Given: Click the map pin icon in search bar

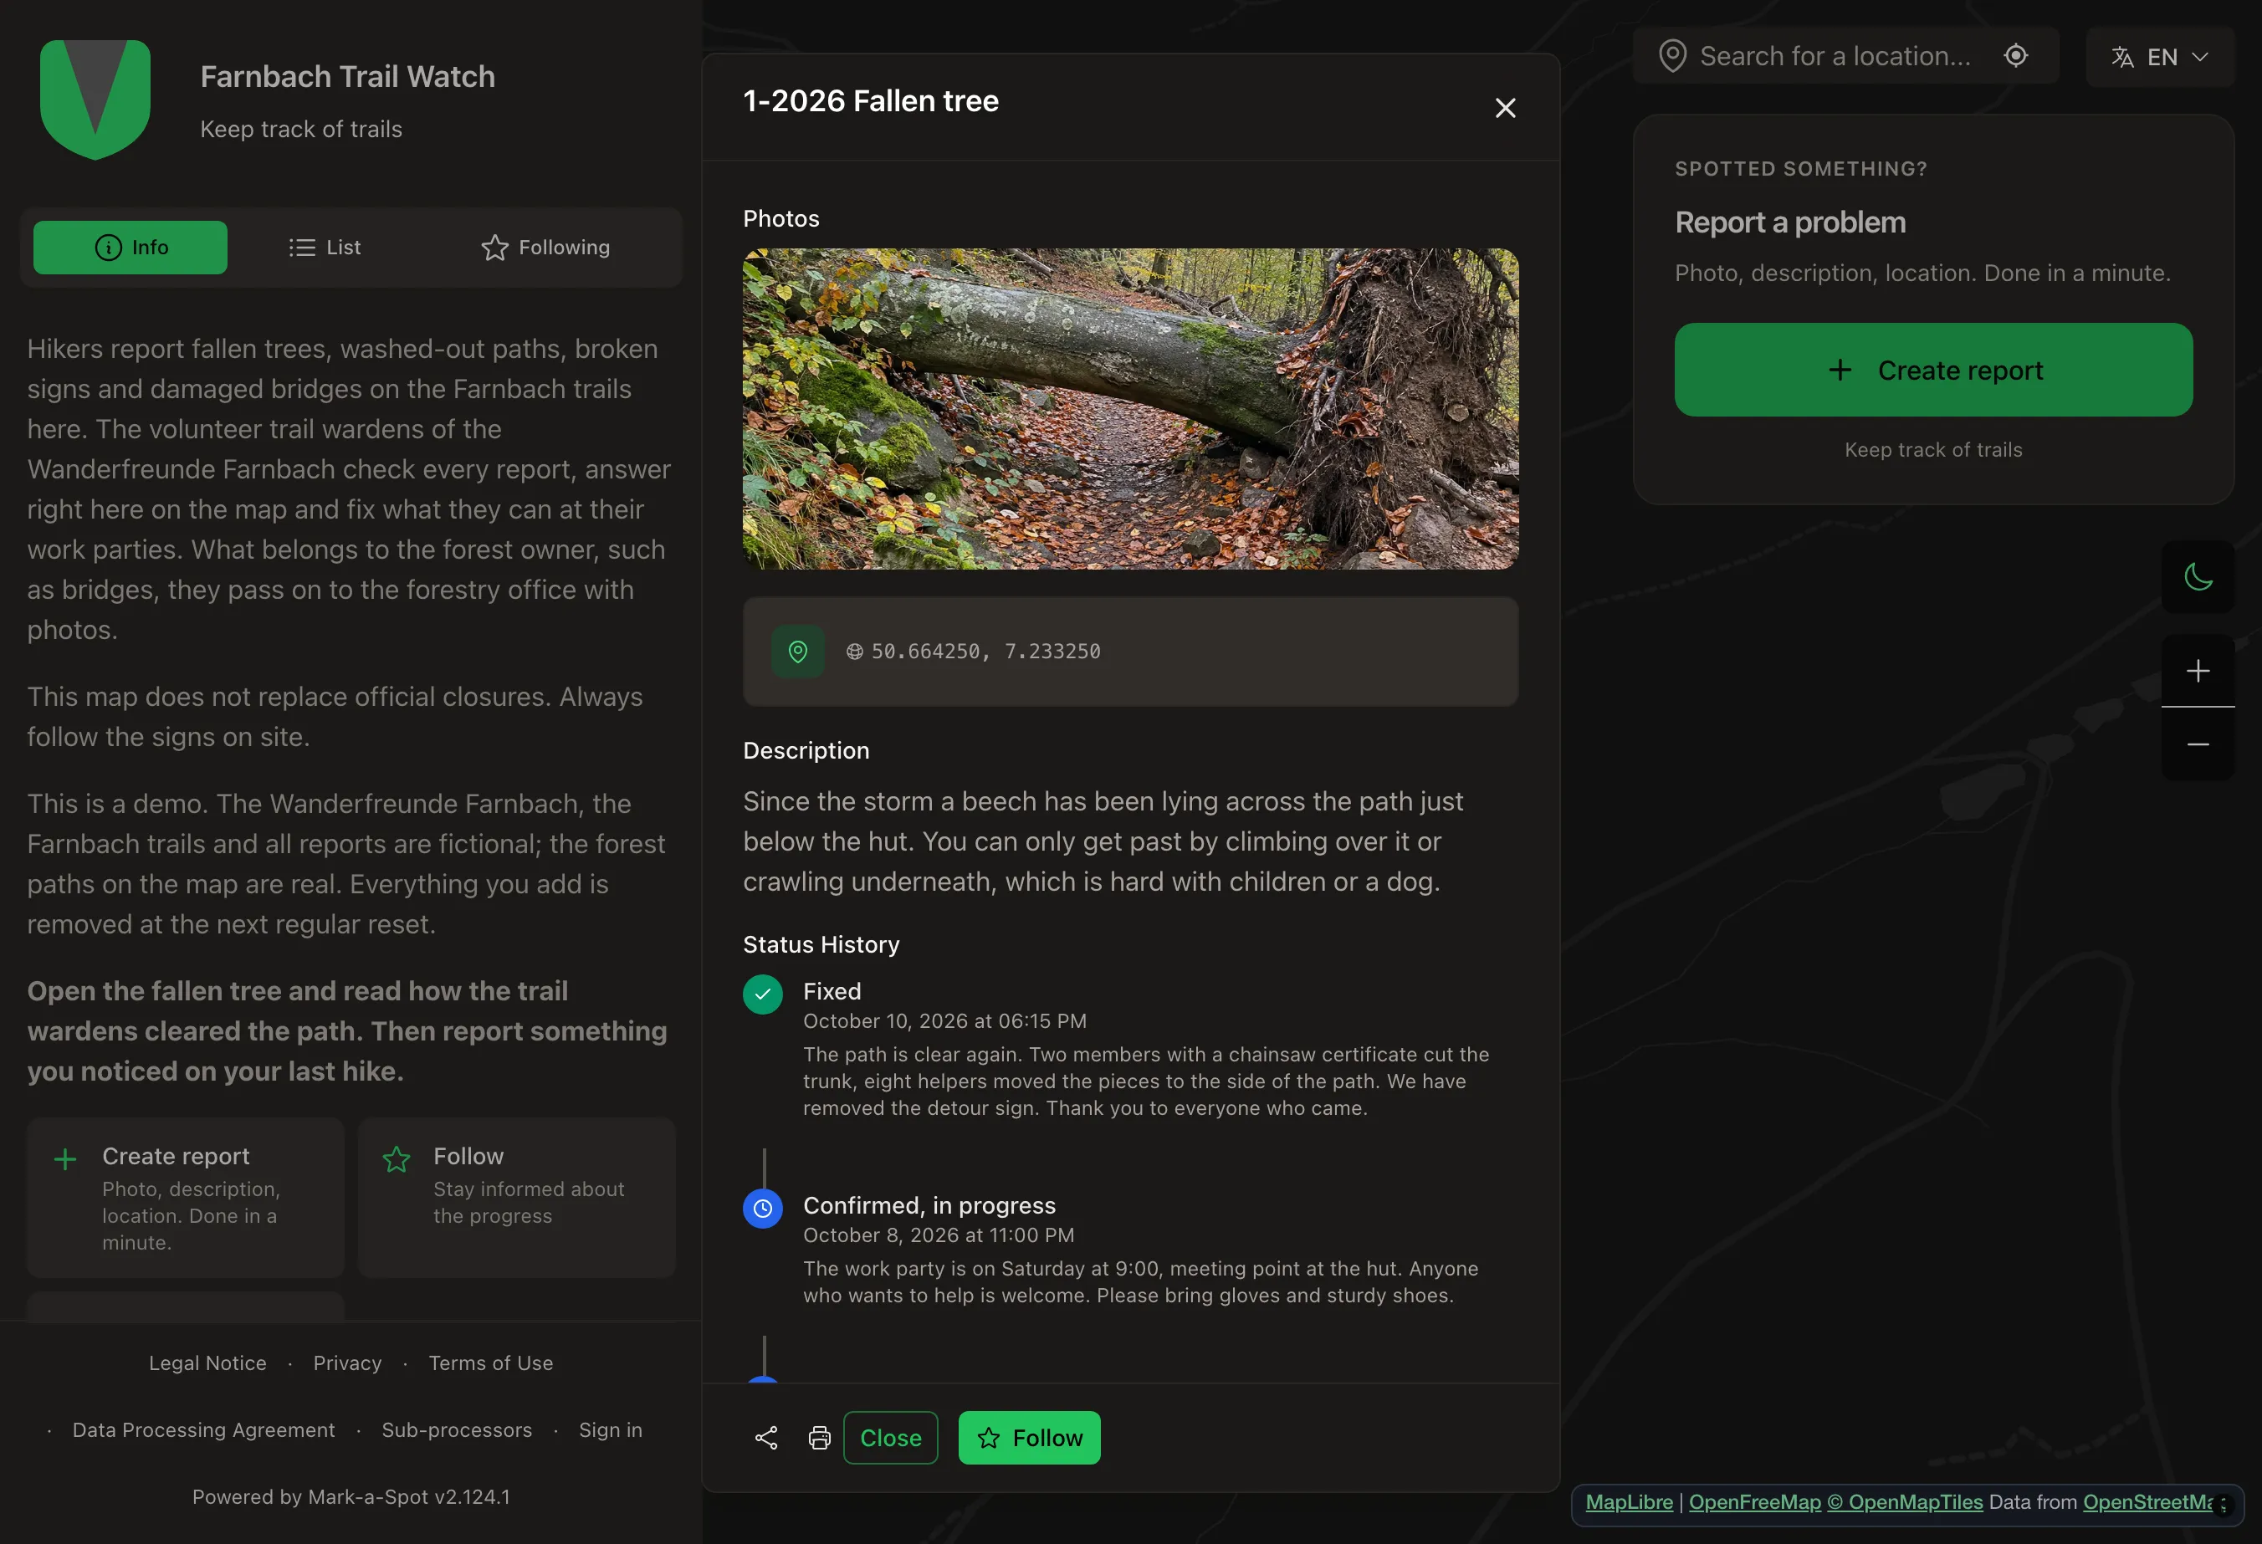Looking at the screenshot, I should 1672,56.
